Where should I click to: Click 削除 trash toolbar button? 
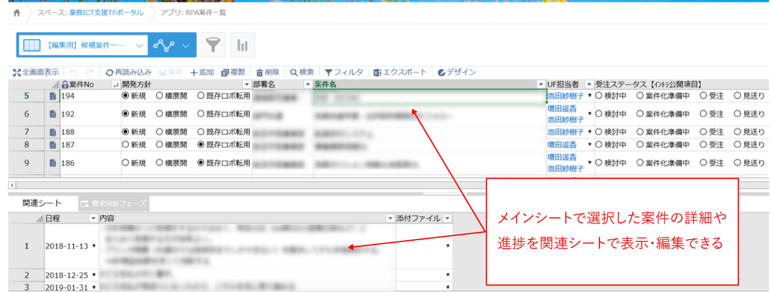tap(267, 72)
